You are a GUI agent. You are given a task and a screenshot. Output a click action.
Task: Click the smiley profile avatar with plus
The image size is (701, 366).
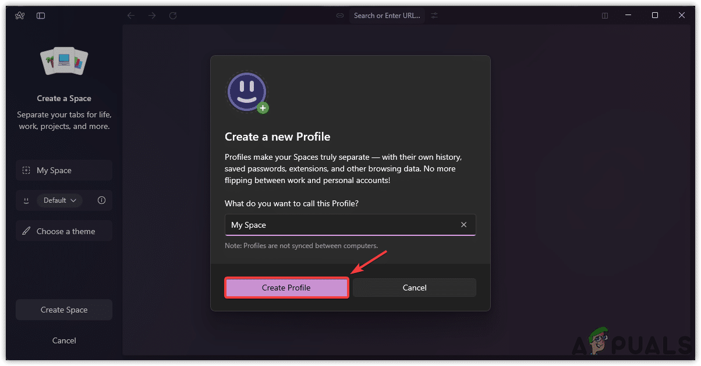pos(247,92)
